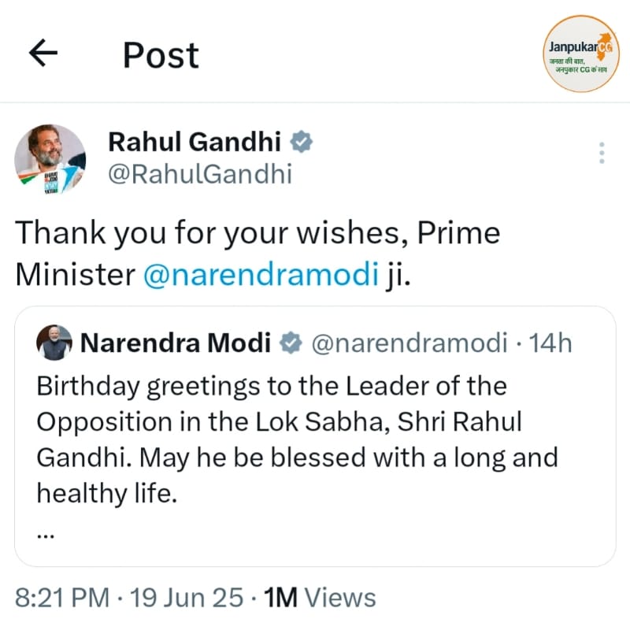Open the Janpukar CG logo

pos(581,54)
